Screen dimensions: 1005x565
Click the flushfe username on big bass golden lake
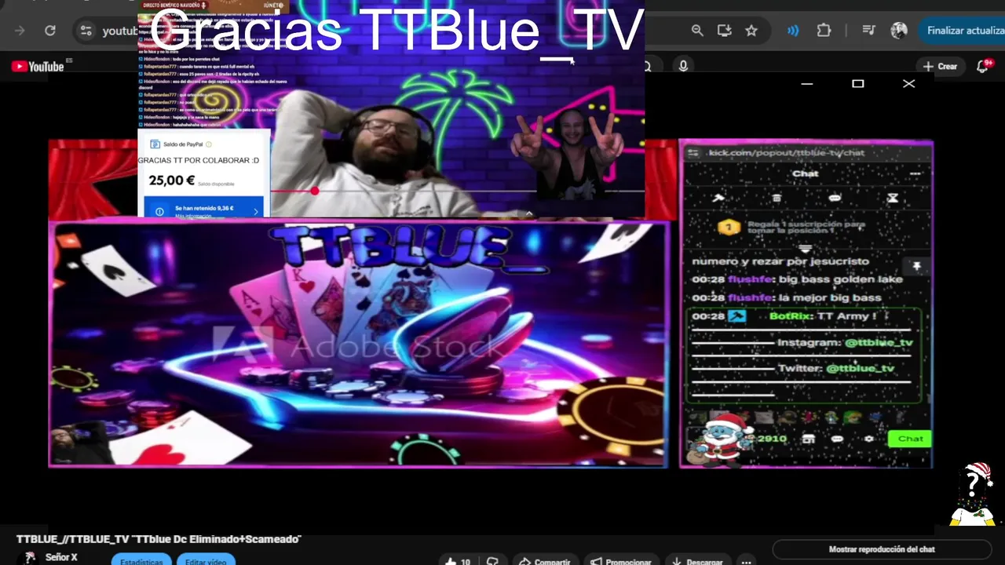click(750, 279)
